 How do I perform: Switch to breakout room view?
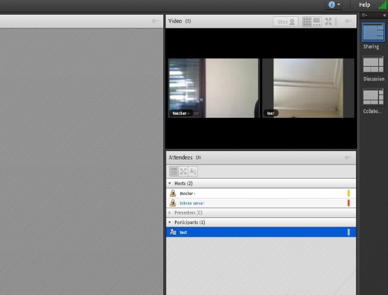pos(183,171)
